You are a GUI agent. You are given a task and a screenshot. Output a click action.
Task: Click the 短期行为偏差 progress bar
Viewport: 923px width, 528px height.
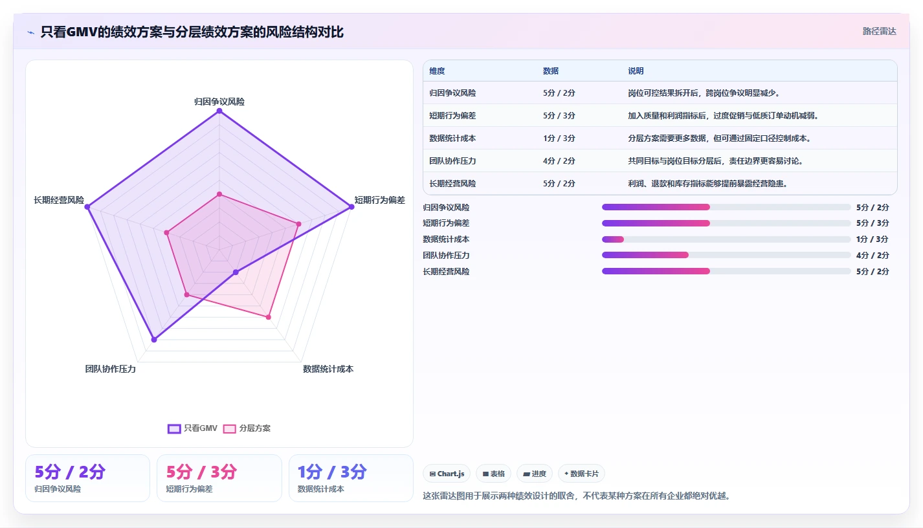726,223
